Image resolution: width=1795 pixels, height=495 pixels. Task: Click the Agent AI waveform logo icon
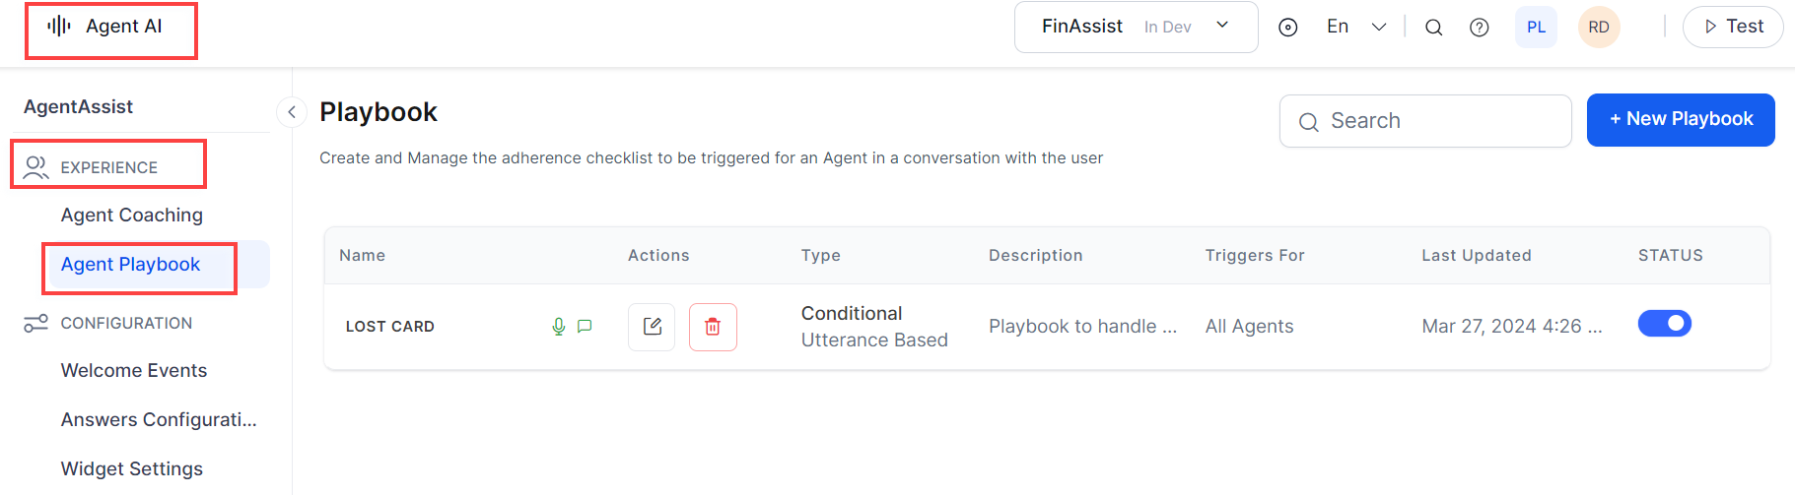click(x=59, y=27)
